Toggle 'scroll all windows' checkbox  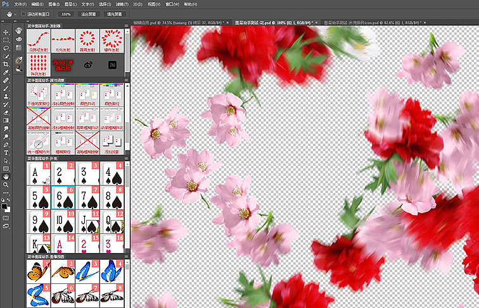point(23,14)
